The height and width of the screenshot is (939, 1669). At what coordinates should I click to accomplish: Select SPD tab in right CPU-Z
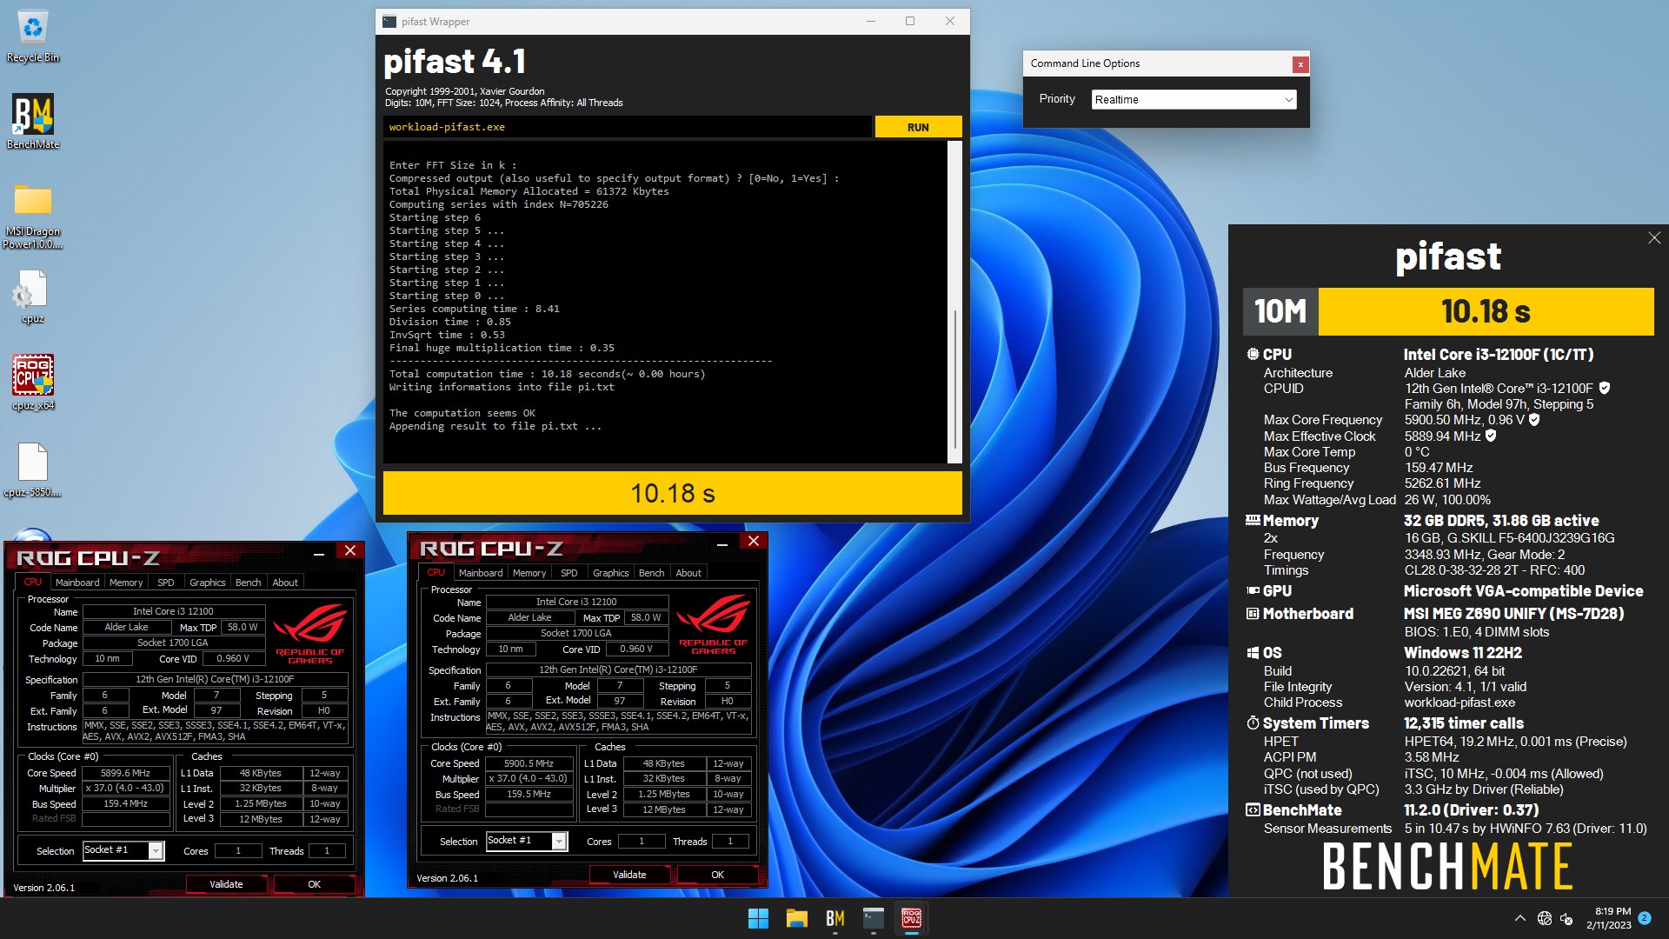coord(569,573)
